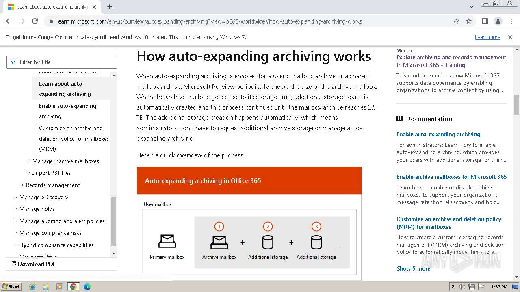Screen dimensions: 520x292
Task: Click the sidebar table-of-contents scrollbar thumb
Action: coord(114,221)
